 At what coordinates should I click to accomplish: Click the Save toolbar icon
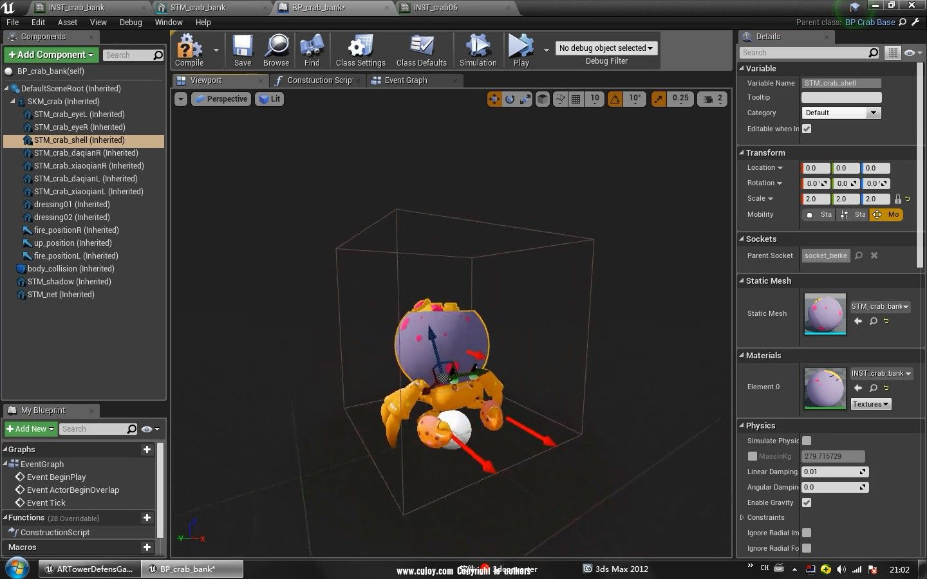pyautogui.click(x=243, y=46)
